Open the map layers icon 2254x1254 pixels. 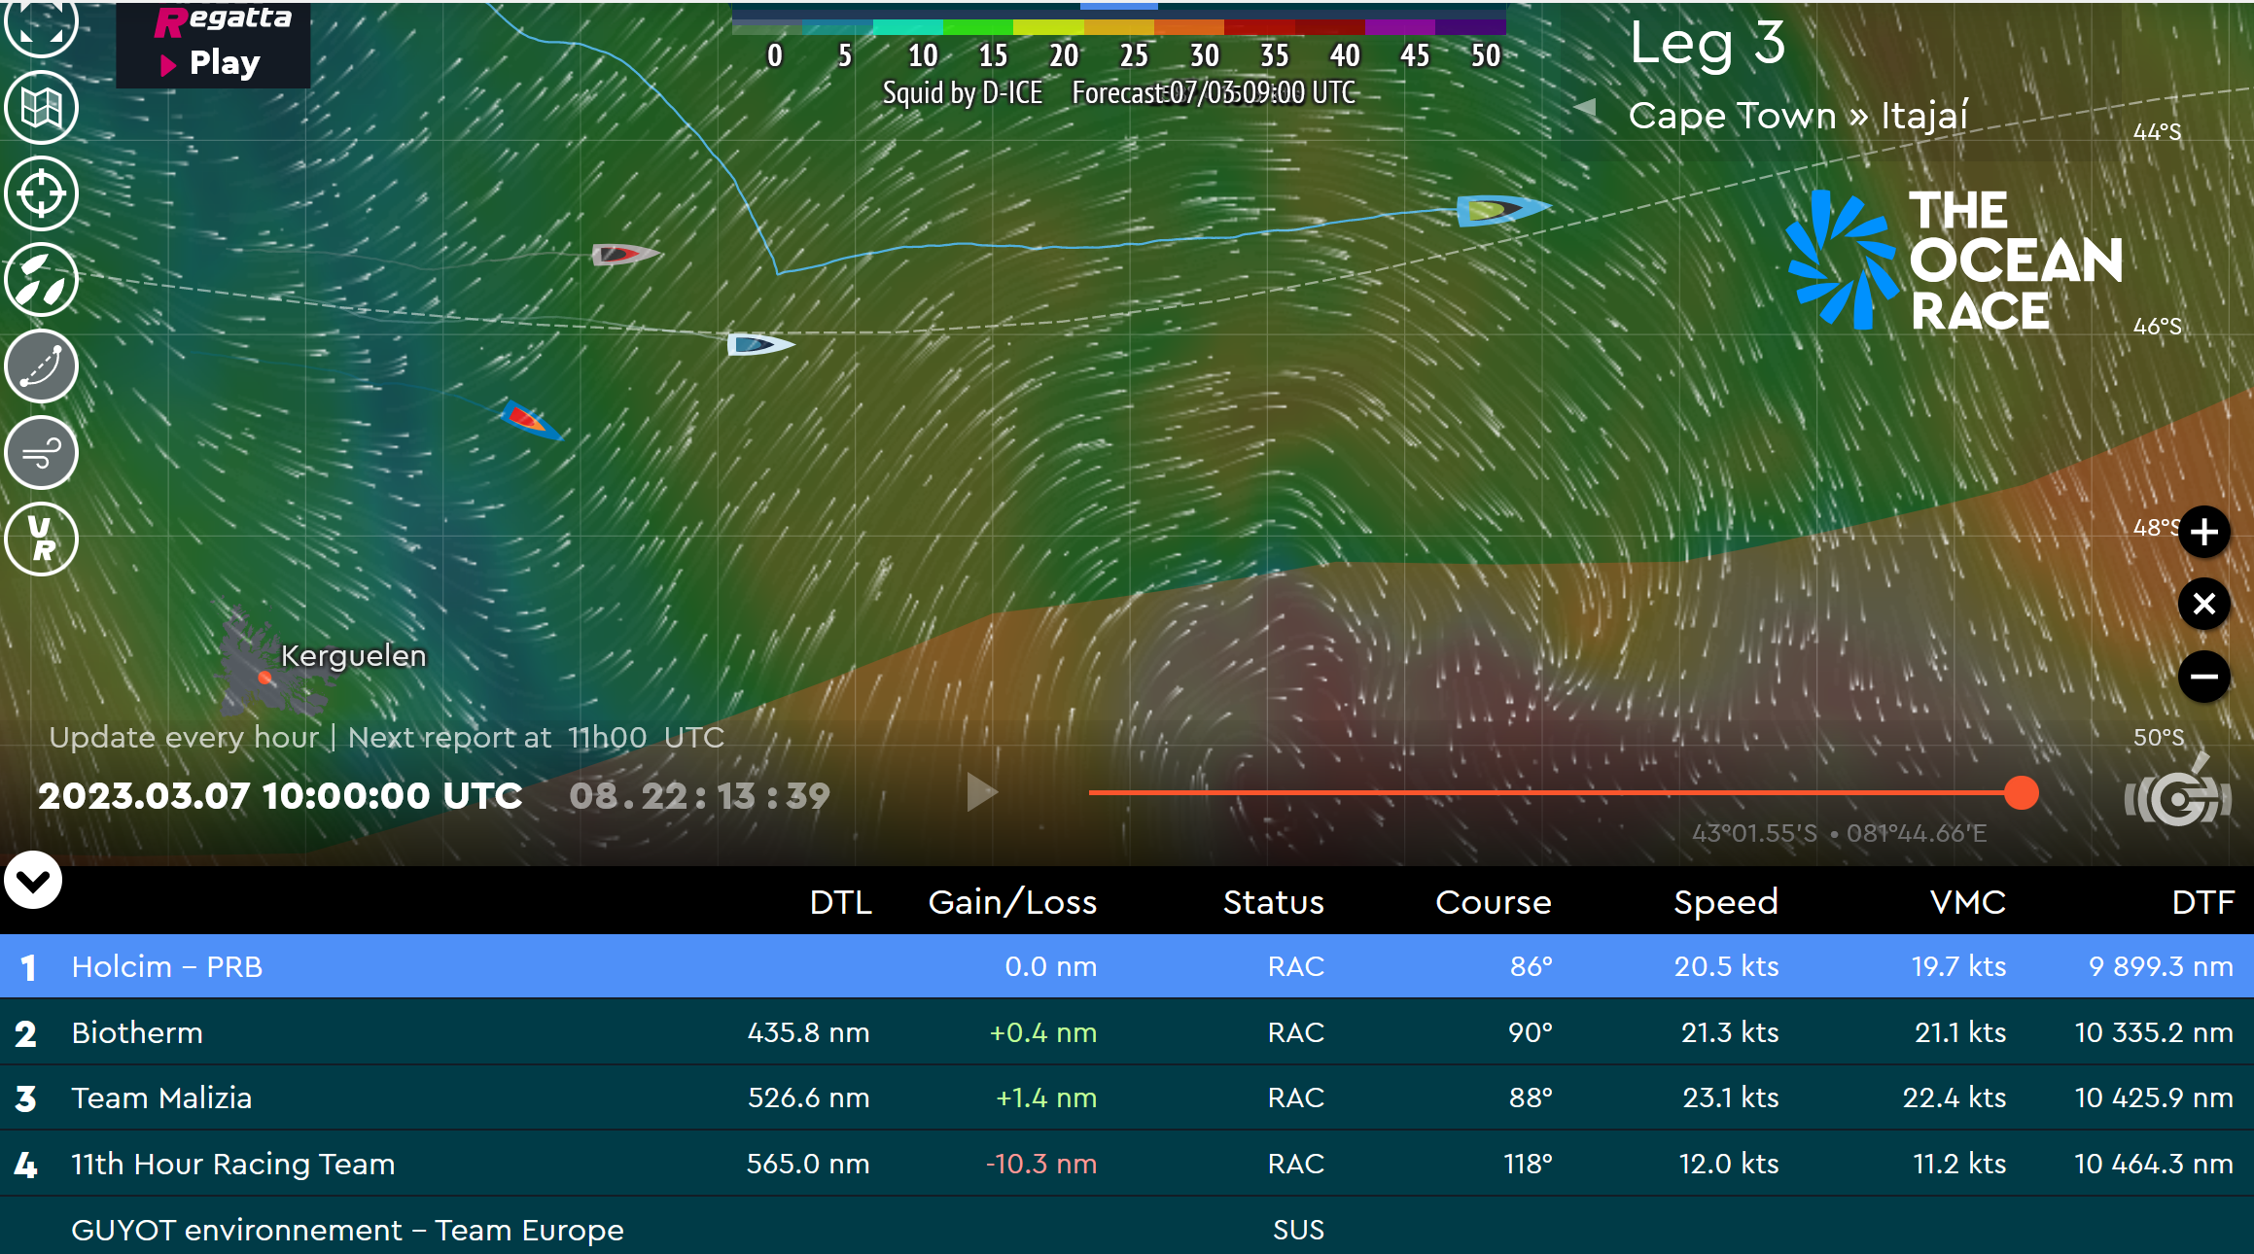pyautogui.click(x=41, y=108)
